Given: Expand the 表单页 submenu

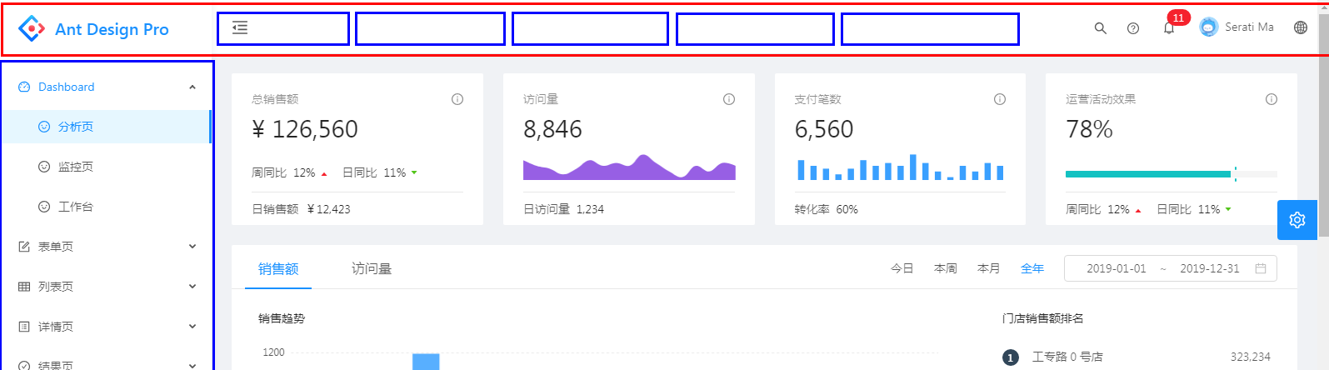Looking at the screenshot, I should [106, 247].
